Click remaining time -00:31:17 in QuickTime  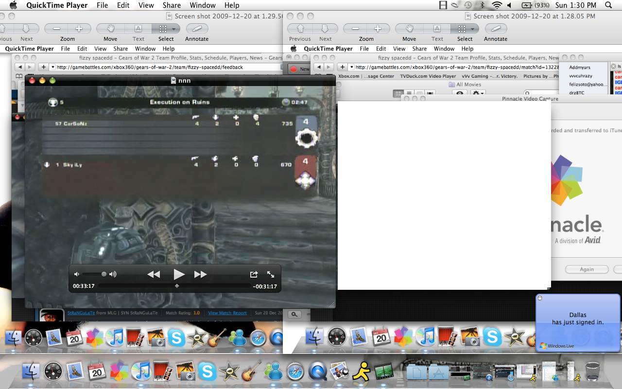point(265,286)
